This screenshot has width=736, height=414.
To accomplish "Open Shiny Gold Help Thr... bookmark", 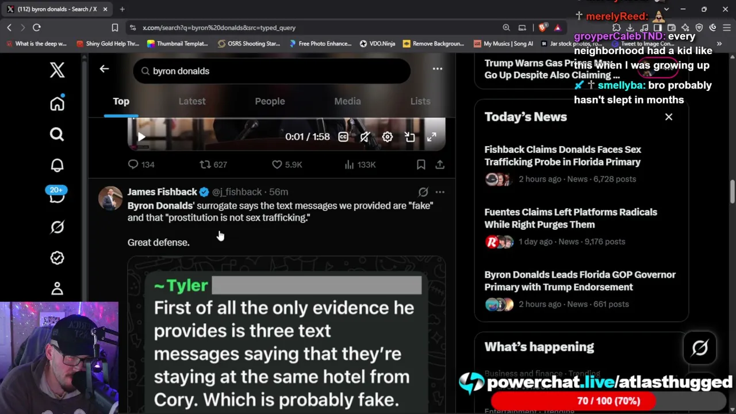I will point(108,44).
